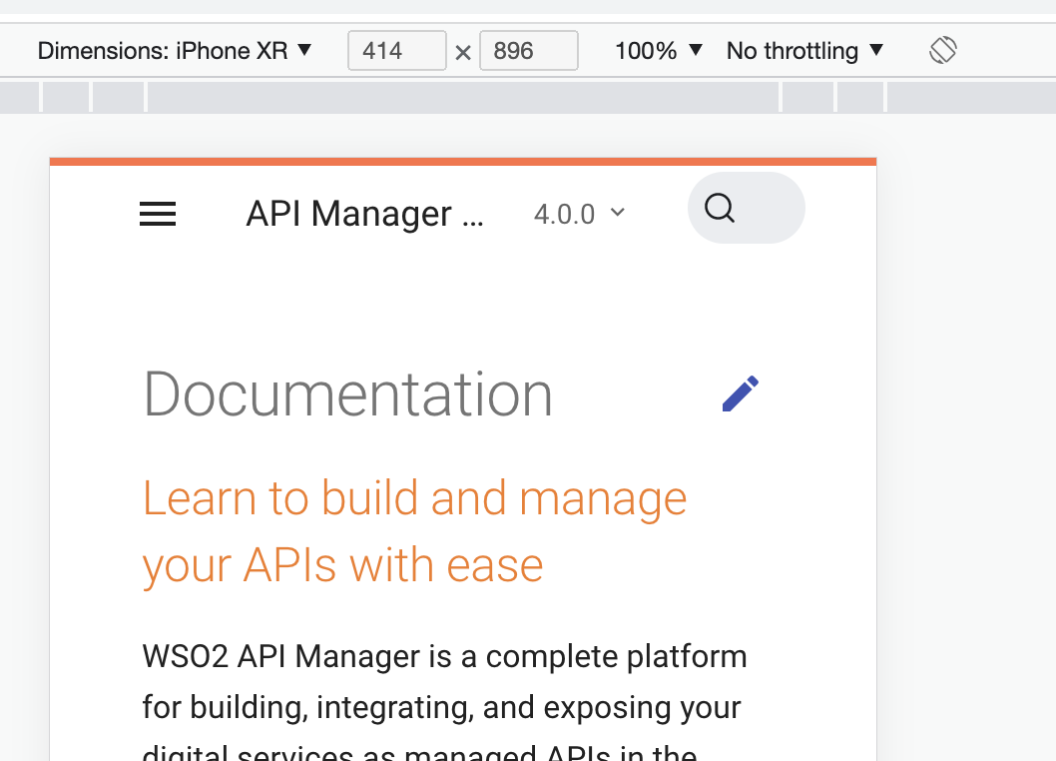Click the width field showing 414
1056x761 pixels.
point(396,51)
